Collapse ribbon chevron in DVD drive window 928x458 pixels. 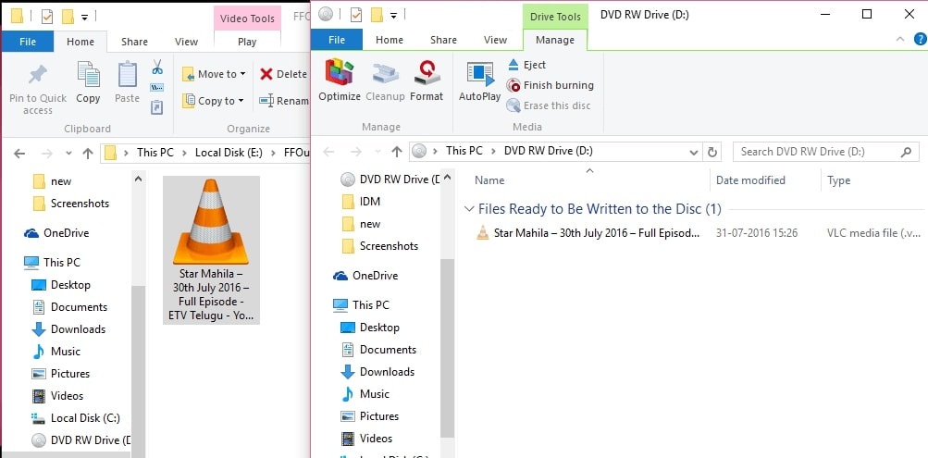[900, 40]
